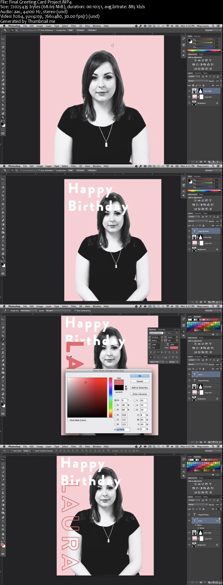Add Levels adjustment in the 4:18 PM frame

tap(199, 60)
